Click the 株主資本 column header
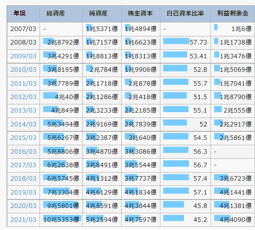Screen dimensions: 255x230 click(141, 14)
